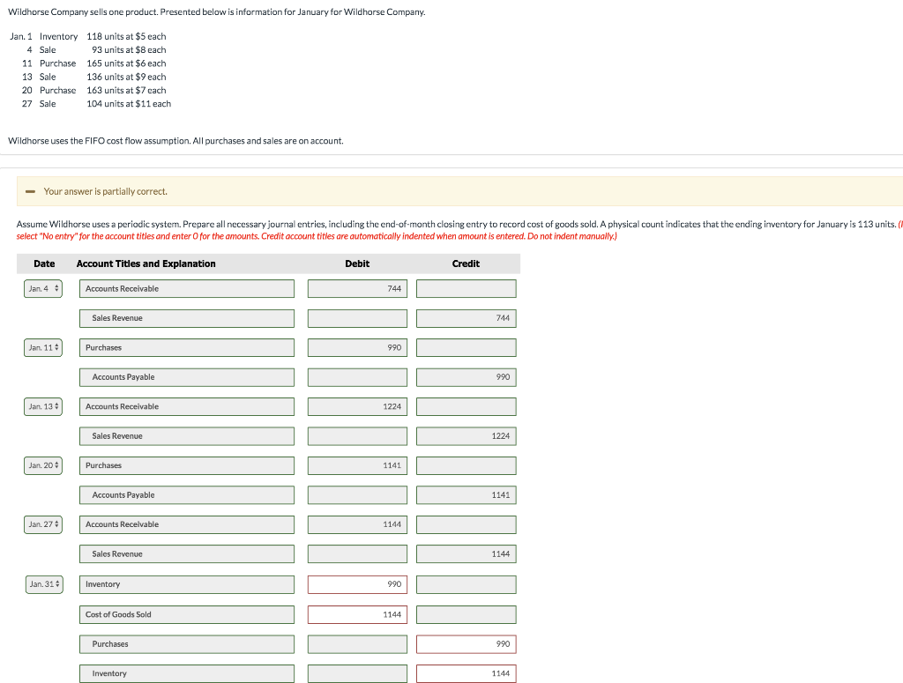Click the Jan. 4 Accounts Receivable title field
Image resolution: width=903 pixels, height=683 pixels.
point(187,288)
